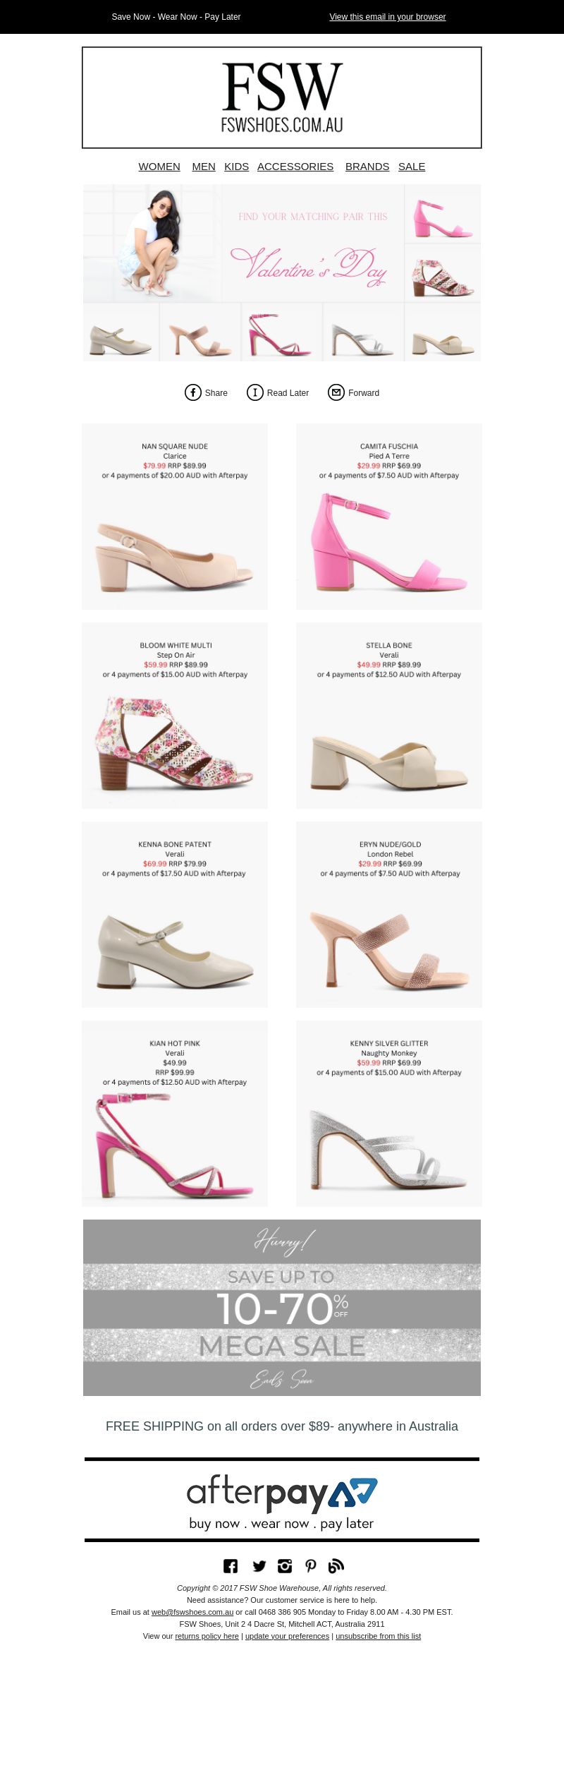Open the Pinterest icon in footer
The height and width of the screenshot is (1787, 564).
(311, 1566)
